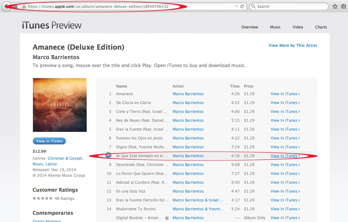This screenshot has width=348, height=222.
Task: Click the $12.99 album price
Action: pos(39,151)
